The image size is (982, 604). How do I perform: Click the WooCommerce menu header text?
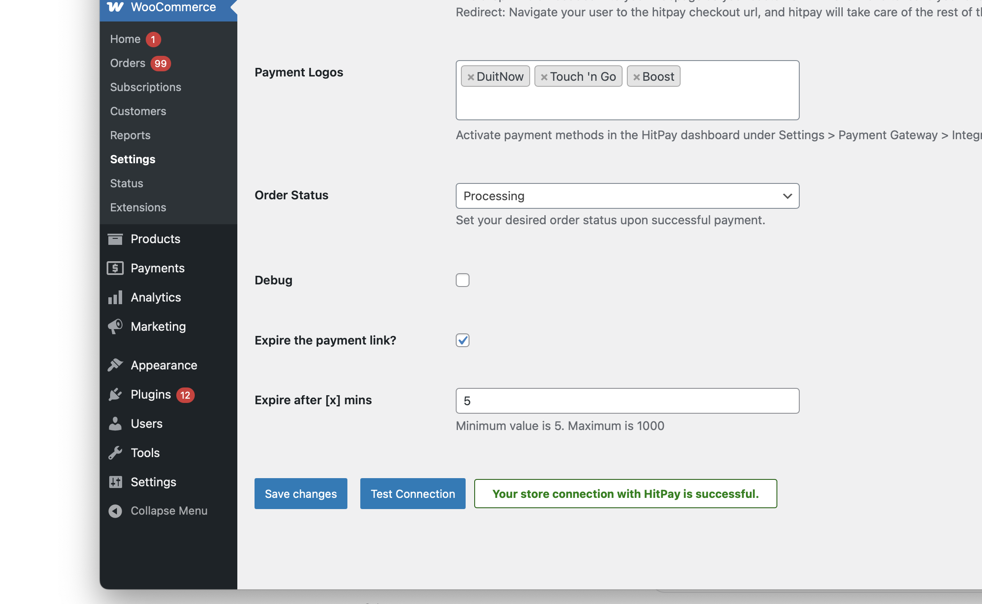tap(173, 7)
